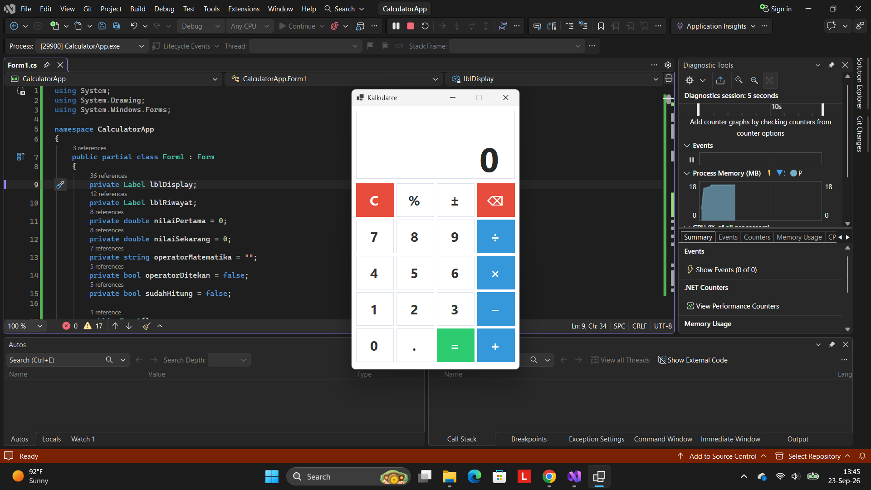Zoom in on diagnostics timeline

click(739, 80)
